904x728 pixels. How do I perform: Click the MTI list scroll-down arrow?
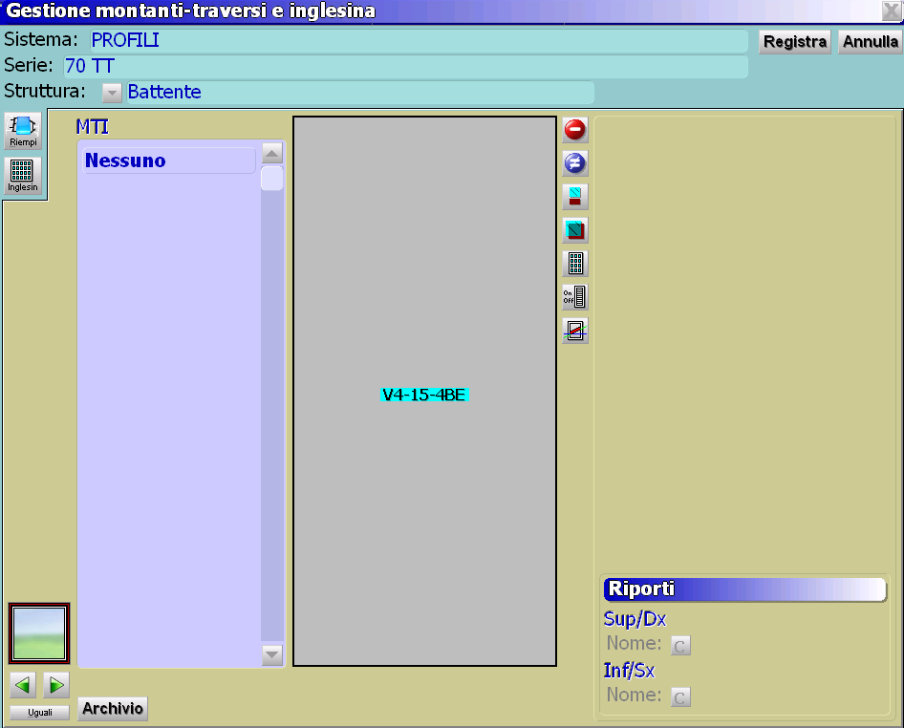(x=272, y=654)
